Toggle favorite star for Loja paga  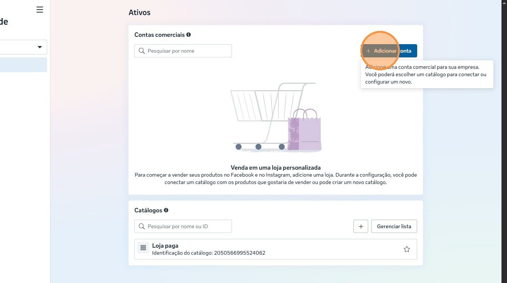(406, 249)
